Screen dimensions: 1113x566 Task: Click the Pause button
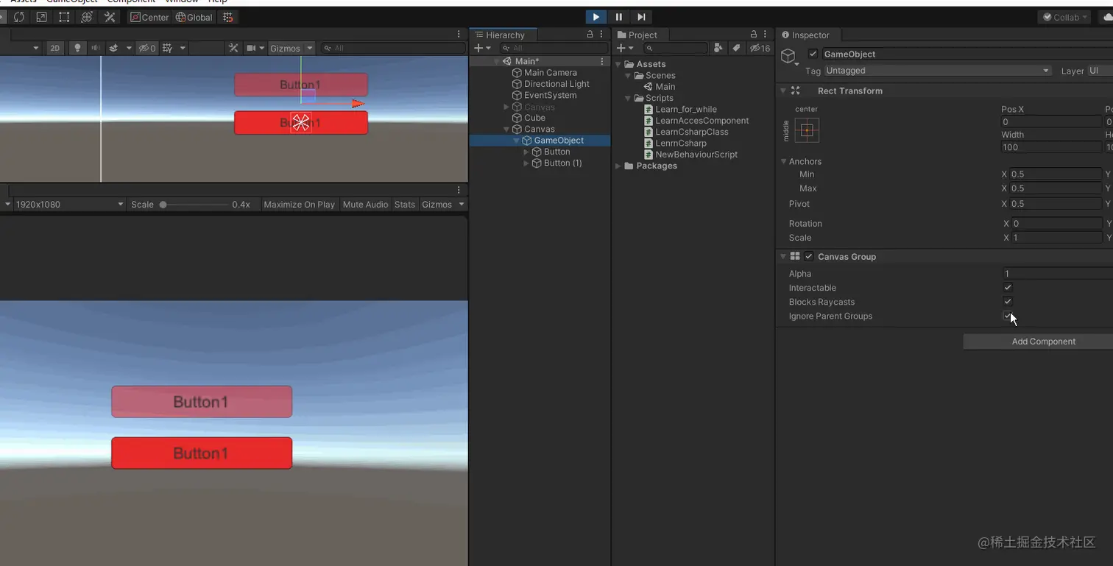tap(618, 17)
